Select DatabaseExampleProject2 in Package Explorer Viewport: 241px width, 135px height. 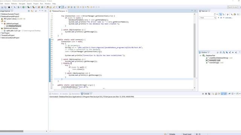[10, 16]
